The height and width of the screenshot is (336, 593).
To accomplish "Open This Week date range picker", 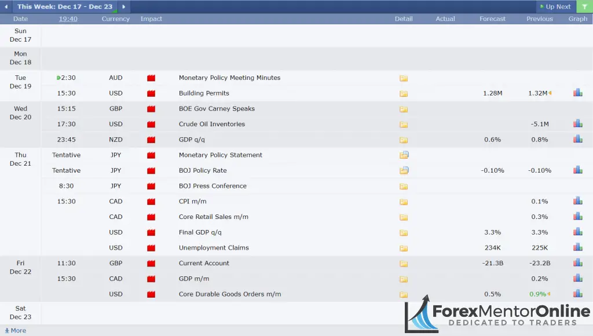I will tap(65, 7).
